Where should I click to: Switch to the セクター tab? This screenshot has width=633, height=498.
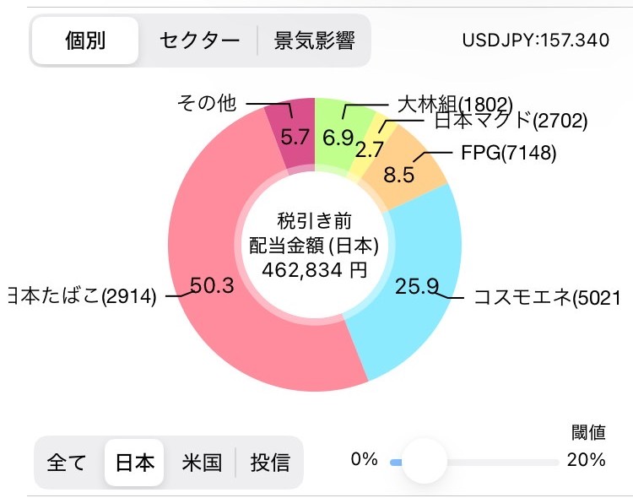click(x=197, y=41)
